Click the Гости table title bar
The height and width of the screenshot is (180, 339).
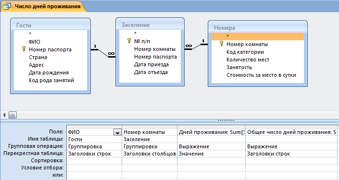(x=50, y=25)
